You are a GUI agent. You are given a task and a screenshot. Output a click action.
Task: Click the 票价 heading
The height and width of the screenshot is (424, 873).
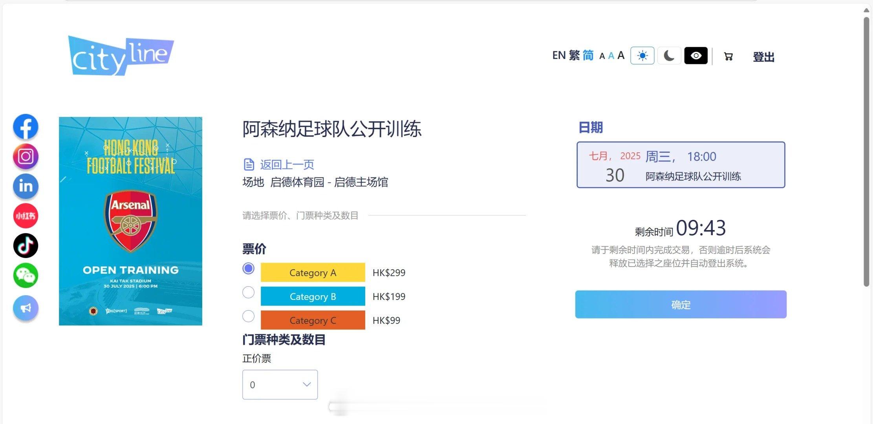(254, 249)
